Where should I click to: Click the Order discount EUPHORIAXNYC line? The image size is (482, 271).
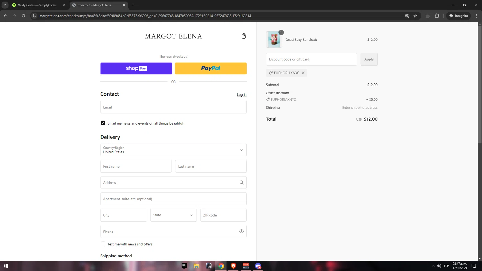tap(281, 100)
